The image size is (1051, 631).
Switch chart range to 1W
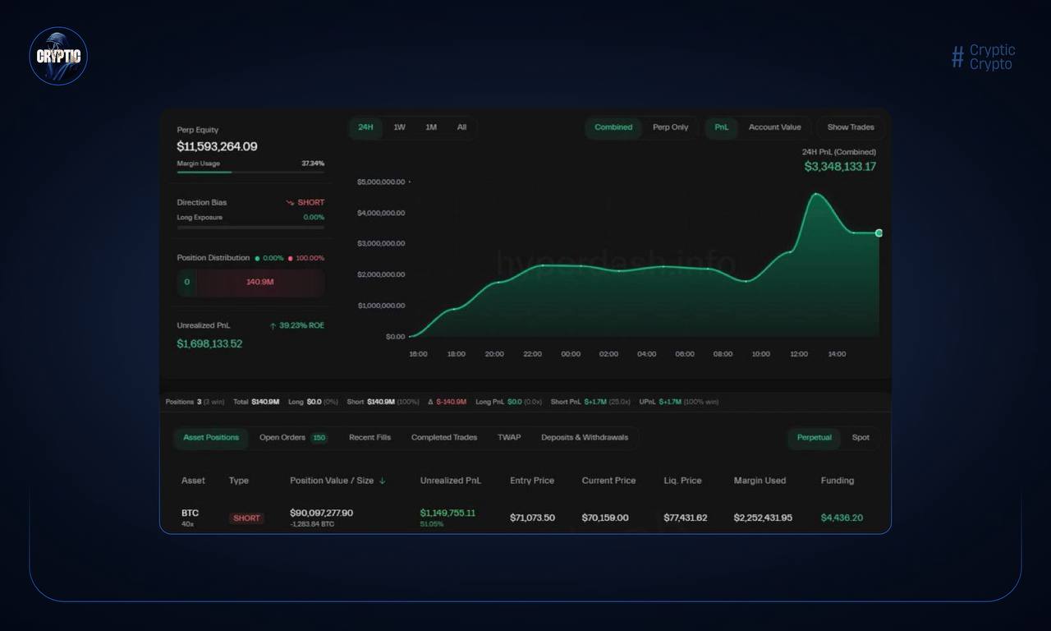pos(399,127)
